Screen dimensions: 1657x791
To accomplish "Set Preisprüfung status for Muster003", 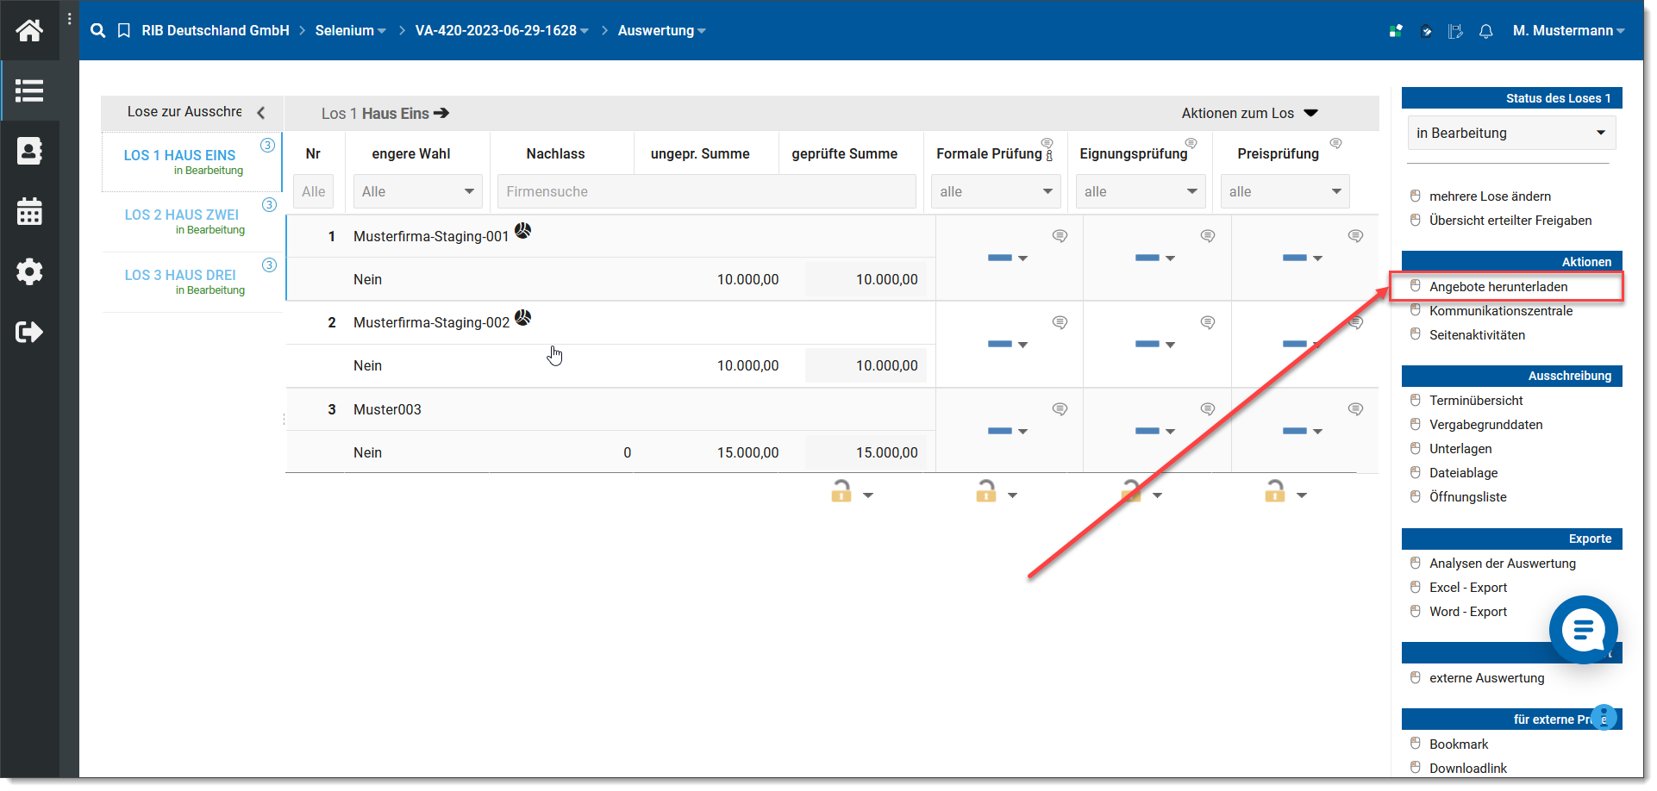I will 1303,431.
